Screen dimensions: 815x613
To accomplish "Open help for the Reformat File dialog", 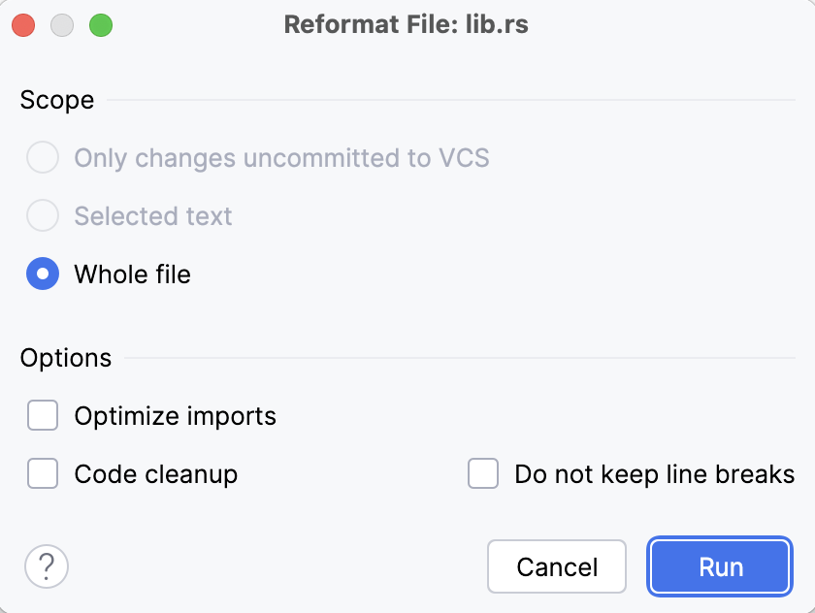I will (x=46, y=566).
